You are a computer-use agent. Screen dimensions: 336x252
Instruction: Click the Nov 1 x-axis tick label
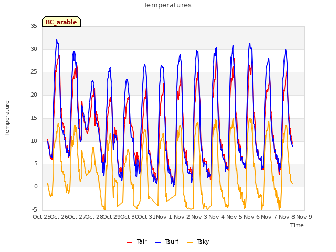164,217
